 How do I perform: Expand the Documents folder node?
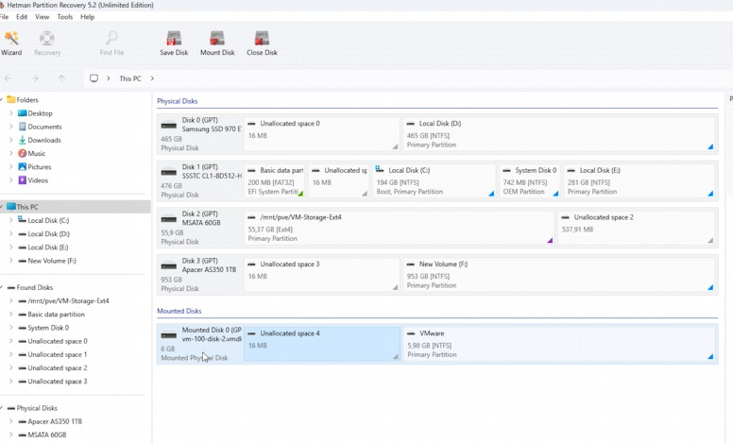10,127
